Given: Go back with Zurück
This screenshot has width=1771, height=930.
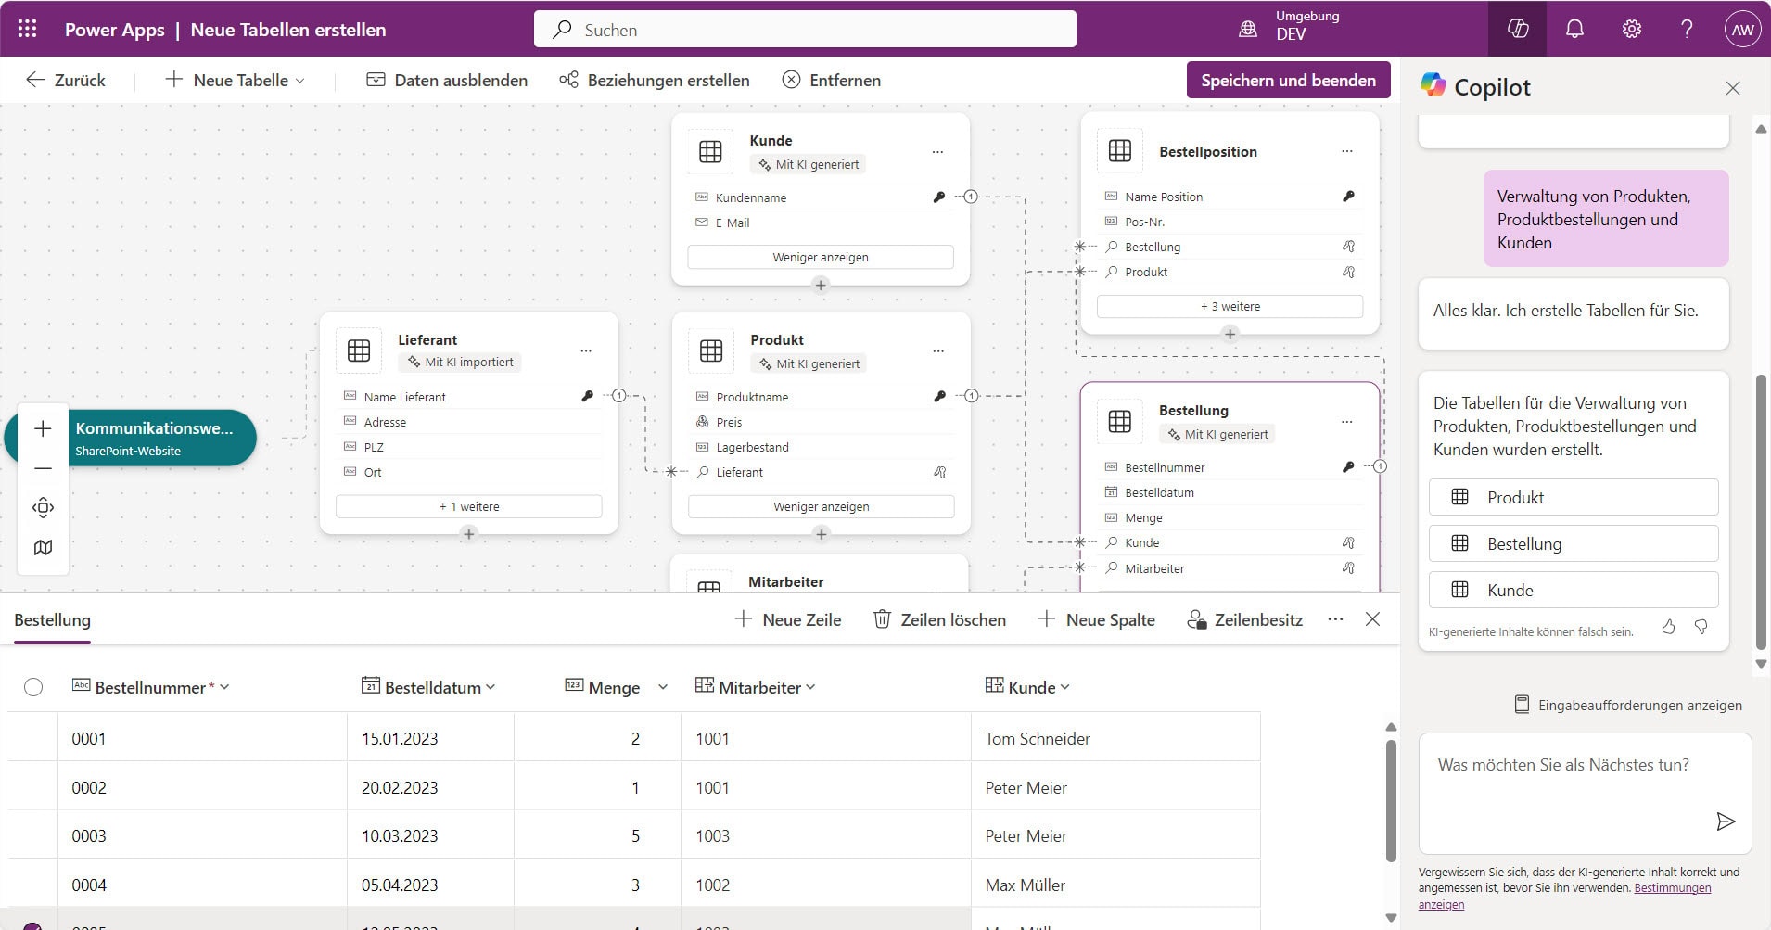Looking at the screenshot, I should tap(66, 81).
